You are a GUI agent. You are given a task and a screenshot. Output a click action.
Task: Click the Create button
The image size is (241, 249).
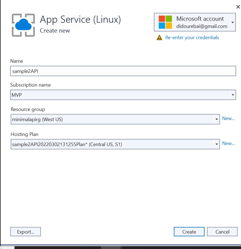(189, 232)
